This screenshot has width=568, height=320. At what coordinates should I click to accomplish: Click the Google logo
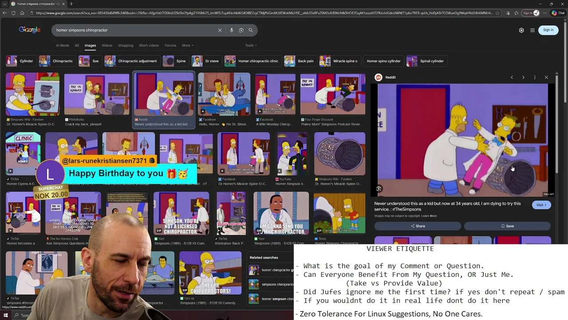click(30, 30)
